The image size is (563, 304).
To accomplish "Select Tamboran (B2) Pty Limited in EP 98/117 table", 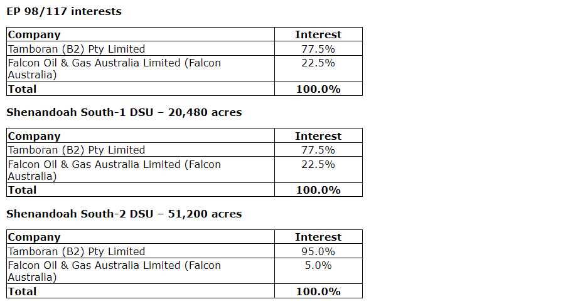I will 76,49.
